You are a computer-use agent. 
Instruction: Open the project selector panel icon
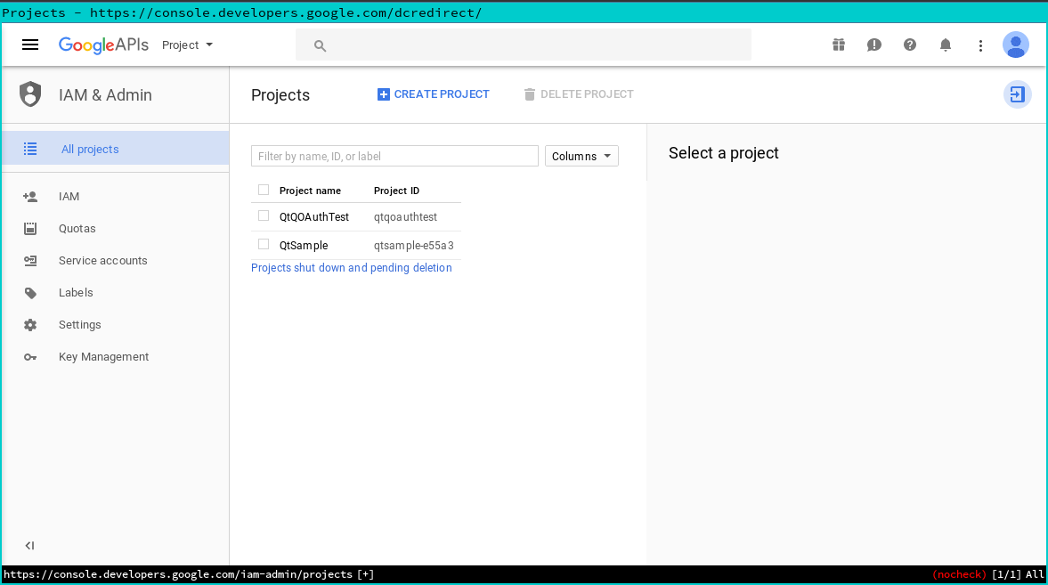pos(1017,93)
